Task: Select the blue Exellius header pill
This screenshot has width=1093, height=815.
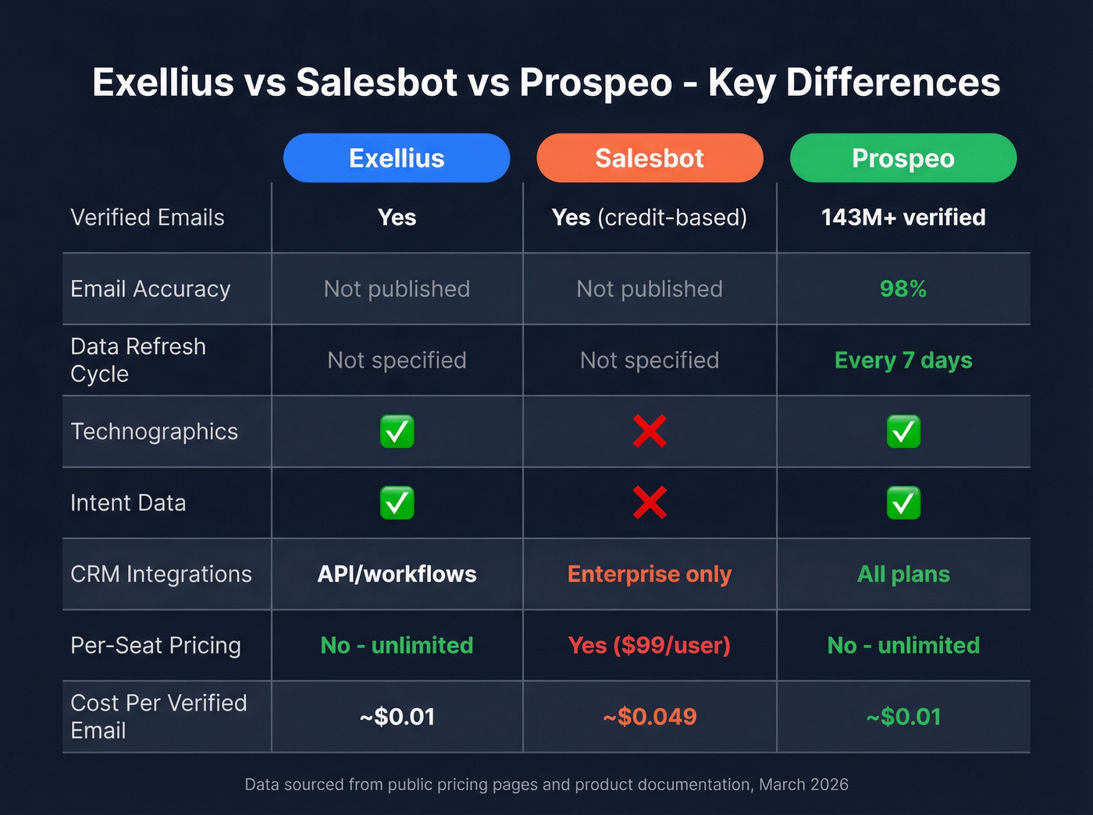Action: coord(397,158)
